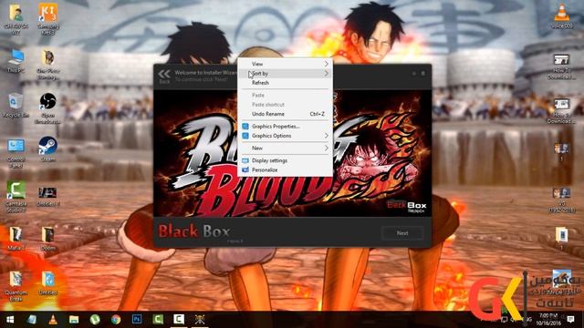Image resolution: width=584 pixels, height=328 pixels.
Task: Expand Graphics Options submenu arrow
Action: click(x=327, y=136)
